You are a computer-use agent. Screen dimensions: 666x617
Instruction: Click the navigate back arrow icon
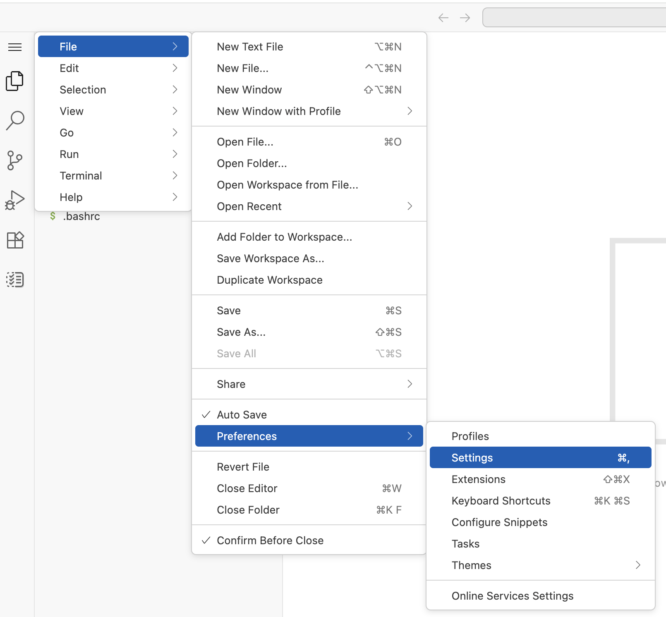(443, 17)
